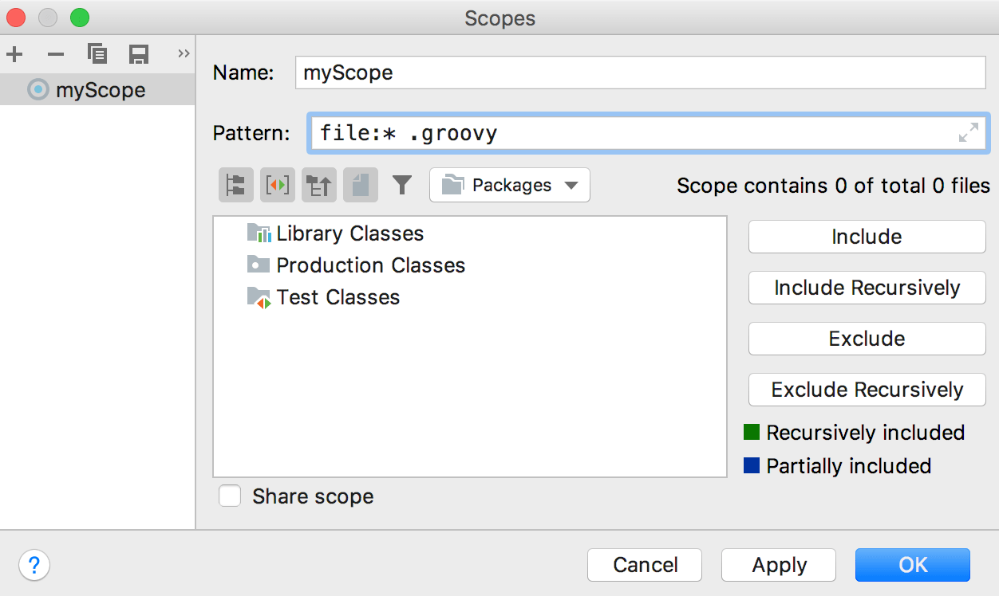
Task: Copy the selected scope configuration
Action: (97, 54)
